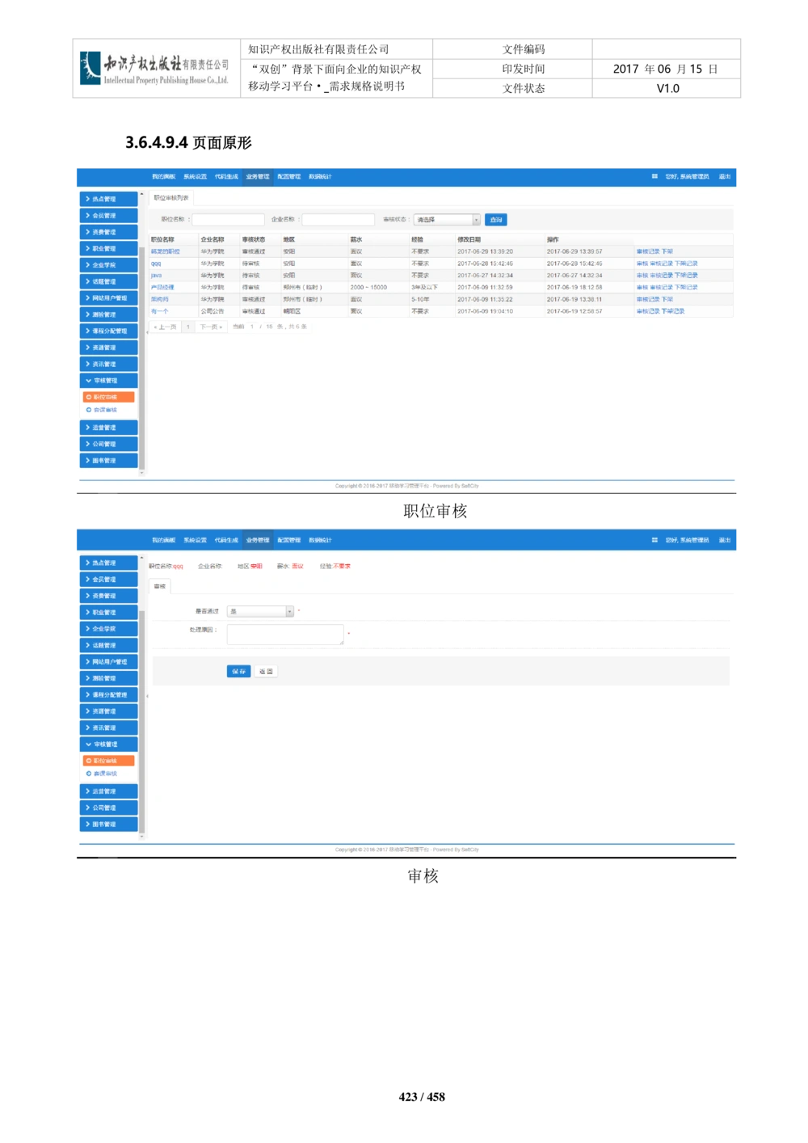Open the java position link in table
The image size is (808, 1143).
156,276
